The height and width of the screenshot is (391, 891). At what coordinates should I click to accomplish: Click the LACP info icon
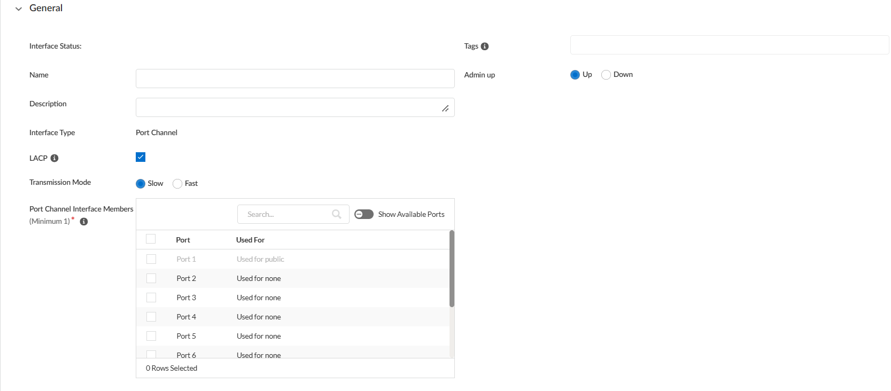tap(55, 158)
